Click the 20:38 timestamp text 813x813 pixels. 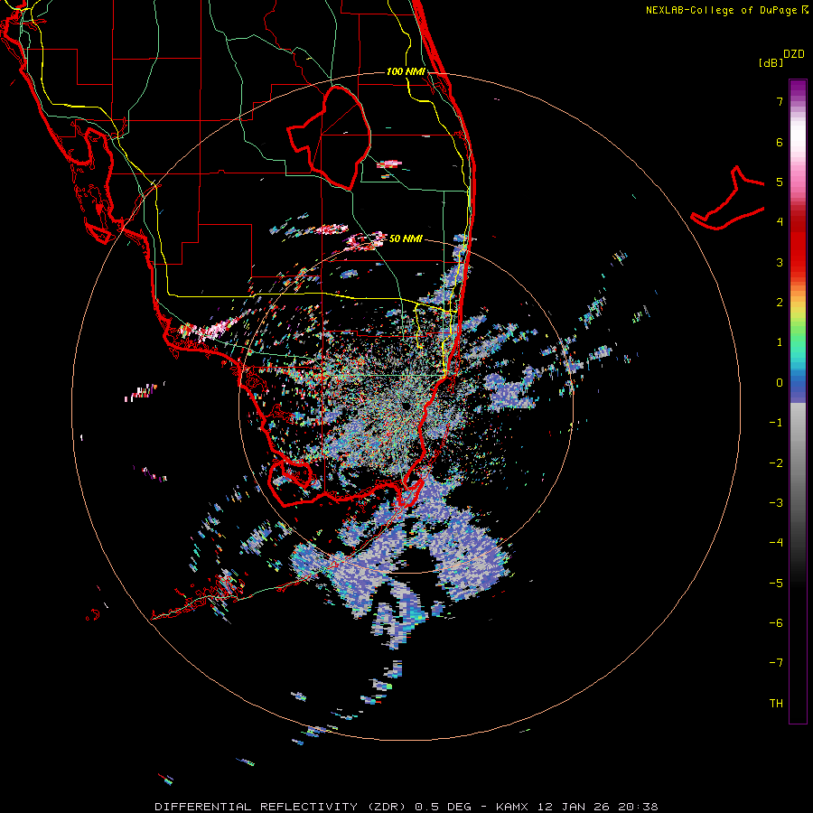coord(638,807)
